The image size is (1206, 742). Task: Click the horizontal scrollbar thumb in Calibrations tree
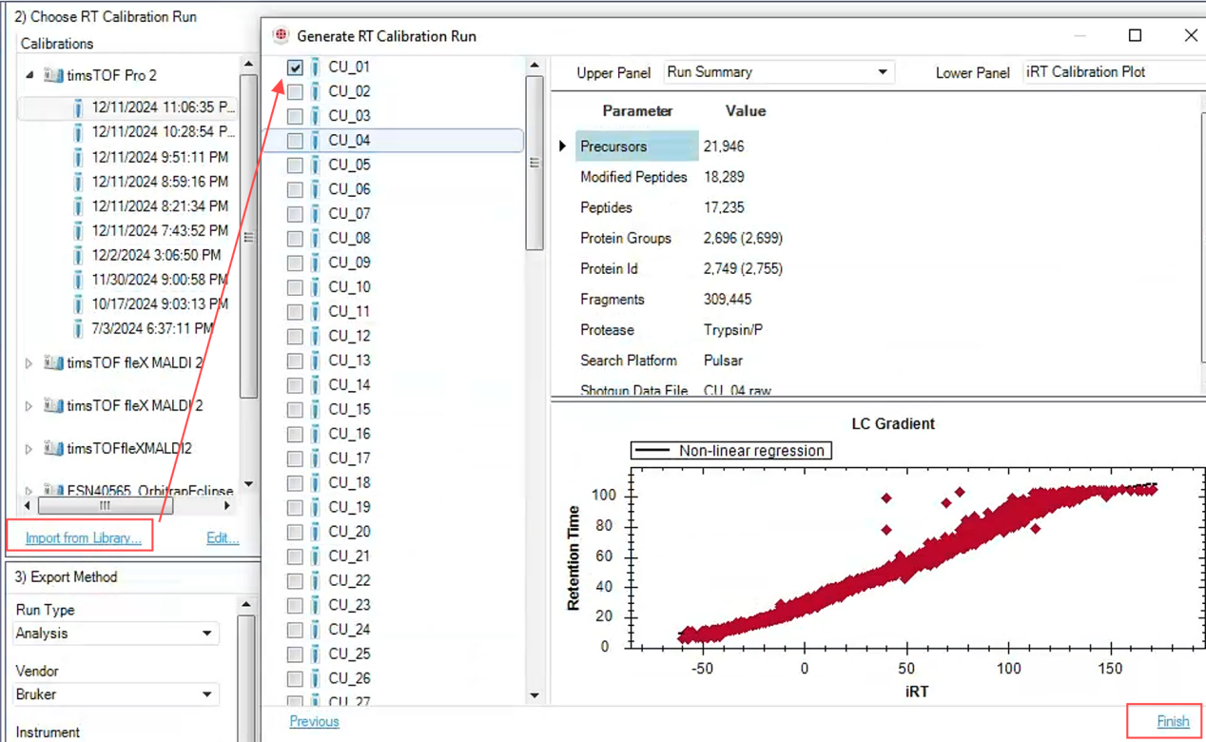coord(106,506)
